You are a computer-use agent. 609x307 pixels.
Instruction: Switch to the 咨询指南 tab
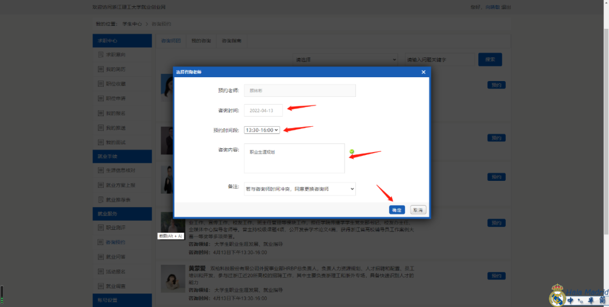pos(232,41)
